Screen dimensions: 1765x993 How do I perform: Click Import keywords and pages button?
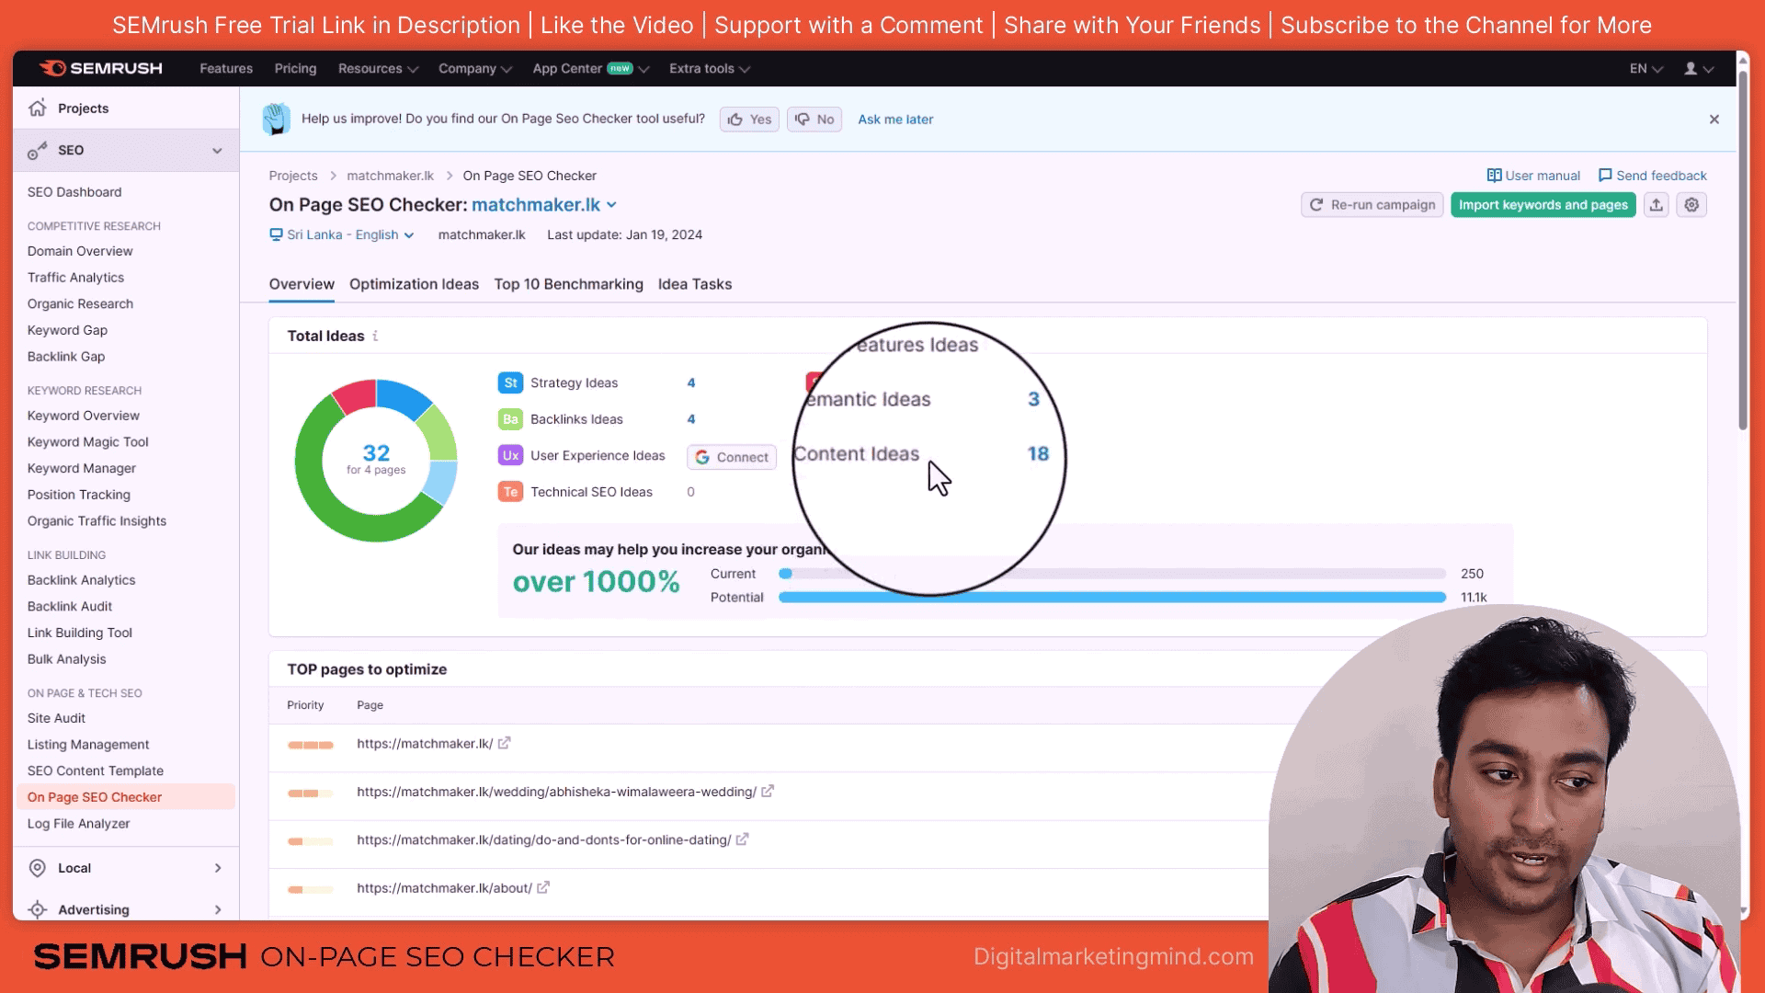point(1543,205)
